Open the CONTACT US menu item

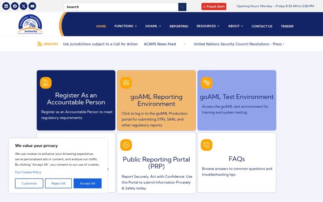point(262,26)
